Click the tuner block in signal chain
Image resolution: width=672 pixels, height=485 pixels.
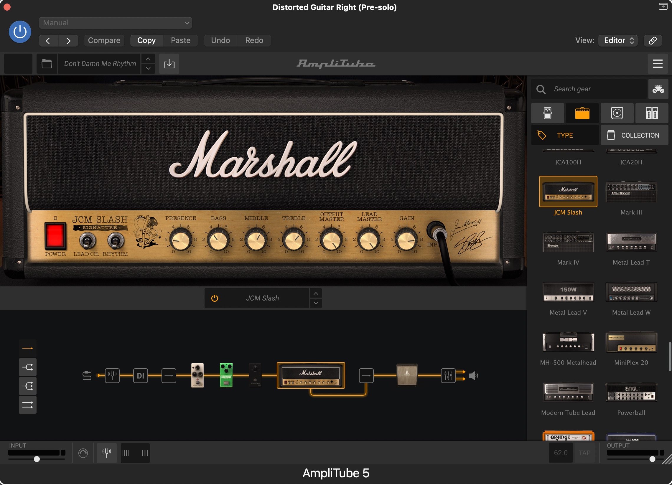(x=112, y=376)
